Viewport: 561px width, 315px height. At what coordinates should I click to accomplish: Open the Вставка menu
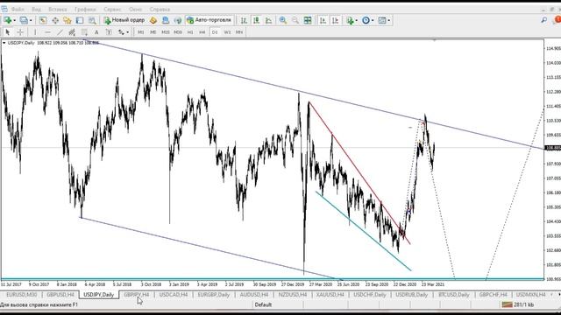58,9
